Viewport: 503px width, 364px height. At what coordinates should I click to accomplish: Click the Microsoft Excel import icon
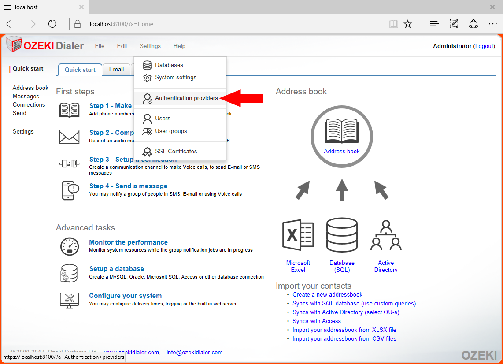tap(298, 236)
